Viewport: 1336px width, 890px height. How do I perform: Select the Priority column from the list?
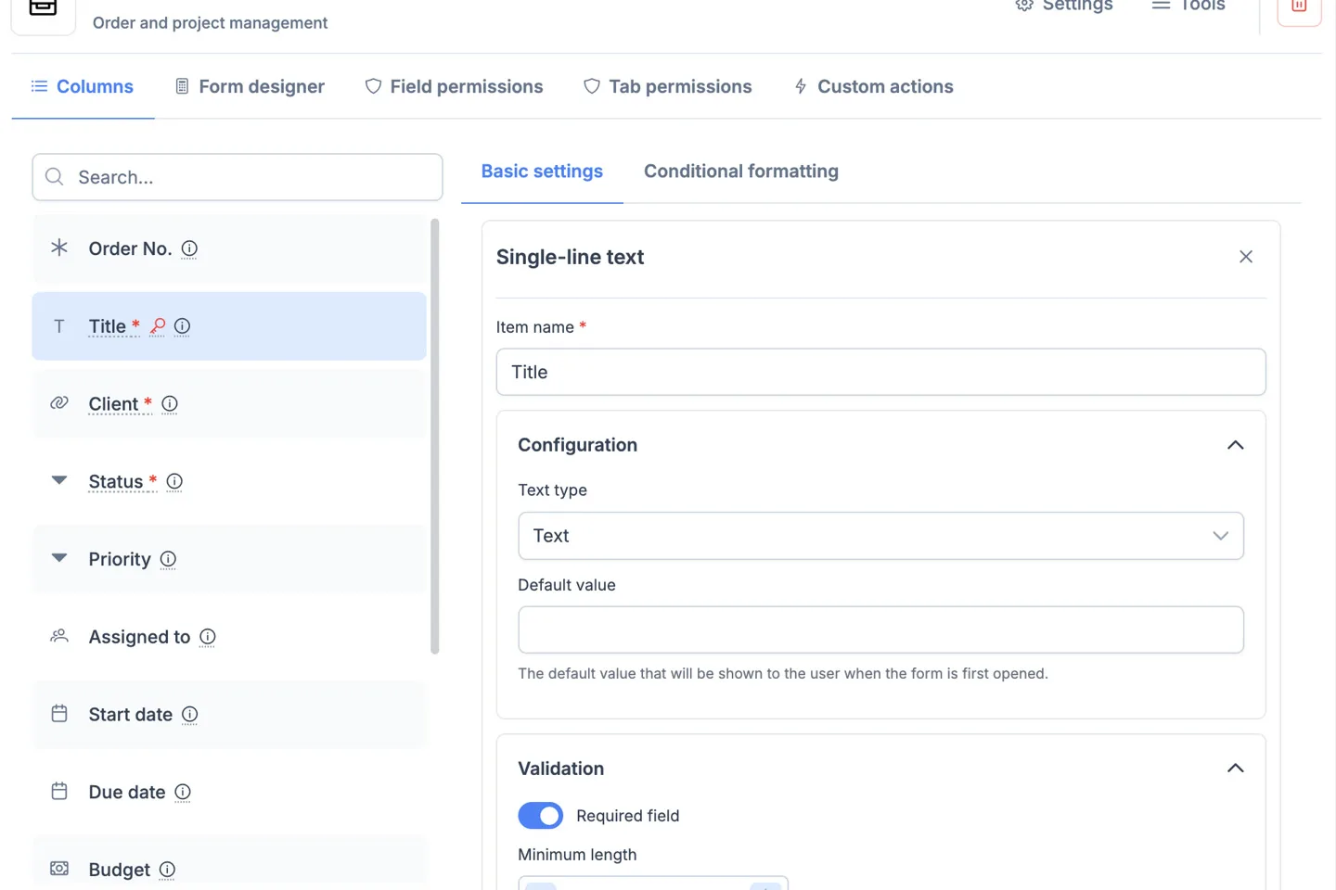[119, 559]
